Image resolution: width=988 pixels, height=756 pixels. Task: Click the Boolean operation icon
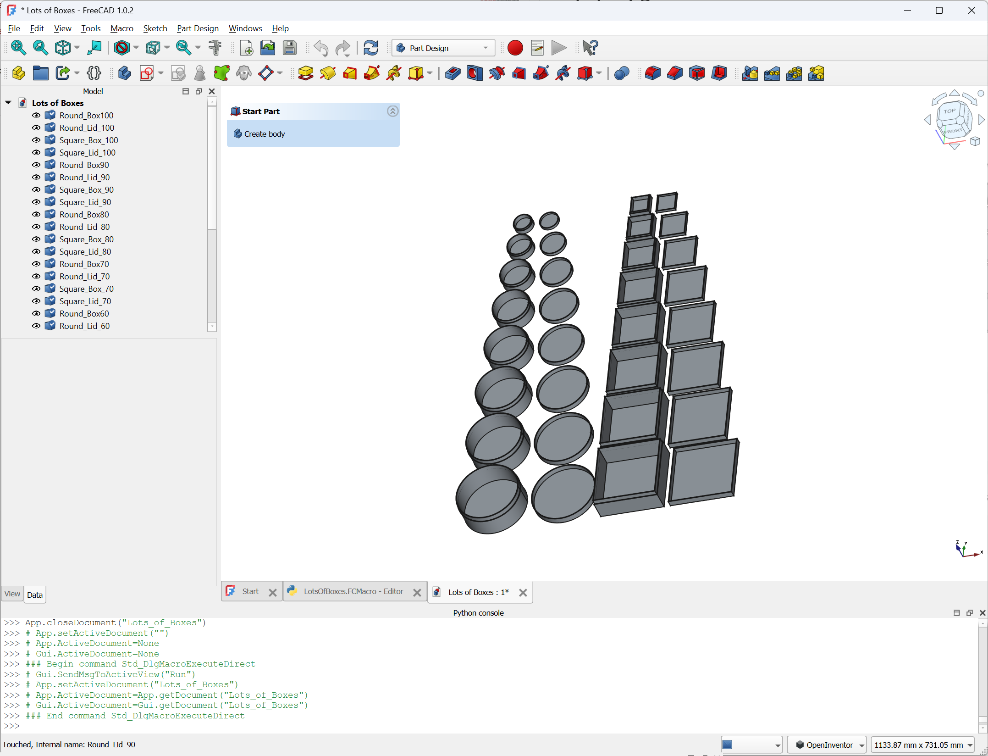[x=621, y=73]
